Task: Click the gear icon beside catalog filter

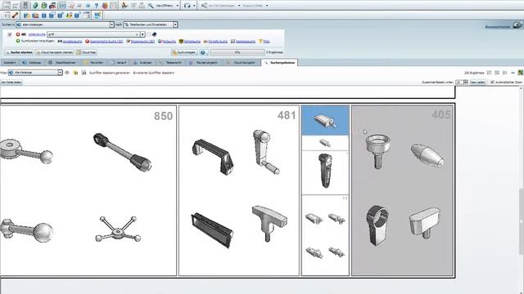Action: pos(67,73)
